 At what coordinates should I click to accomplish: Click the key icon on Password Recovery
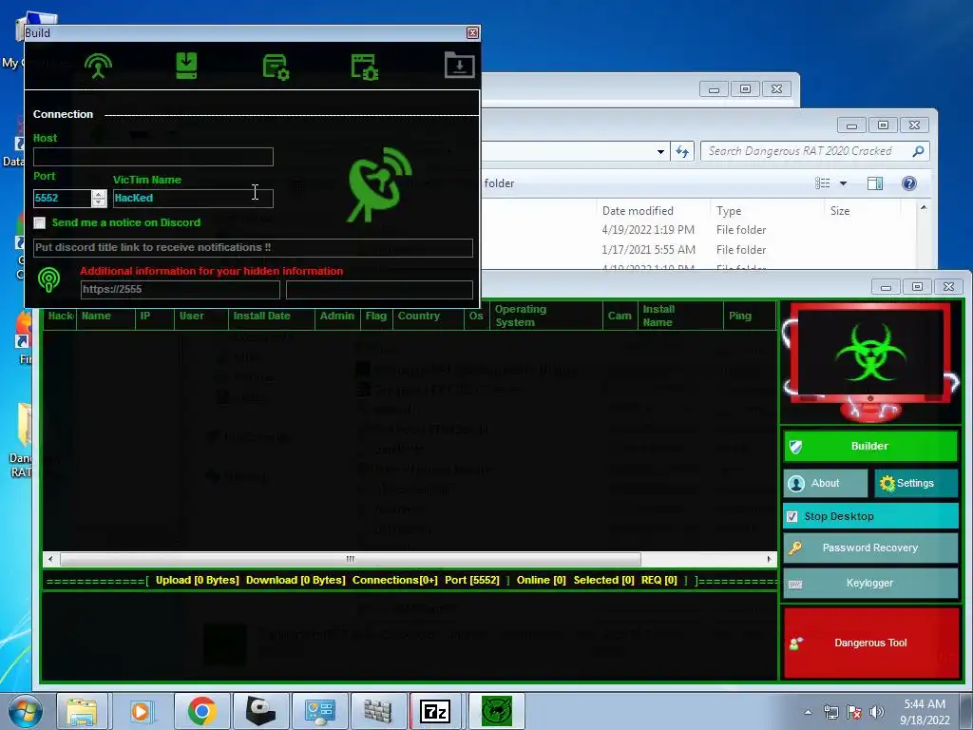(795, 547)
